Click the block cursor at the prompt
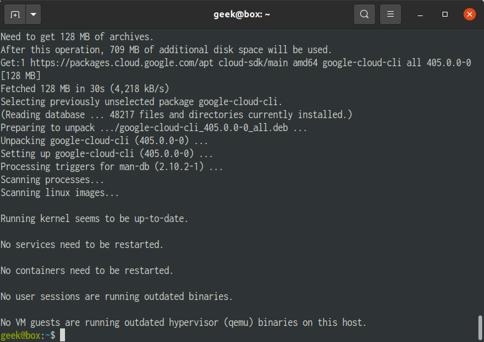The width and height of the screenshot is (484, 342). point(63,335)
